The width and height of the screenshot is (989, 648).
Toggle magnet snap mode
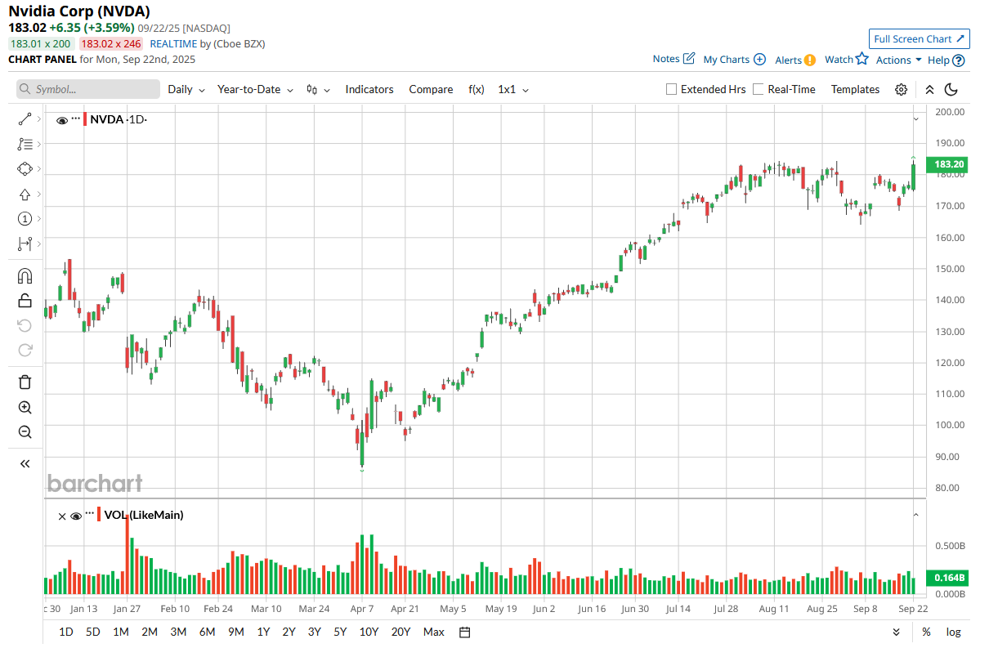pos(25,275)
